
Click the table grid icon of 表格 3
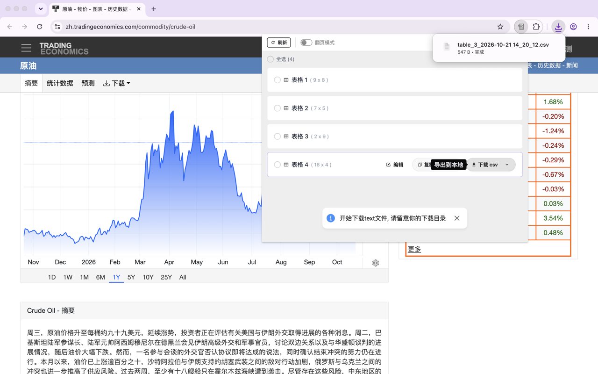click(286, 137)
